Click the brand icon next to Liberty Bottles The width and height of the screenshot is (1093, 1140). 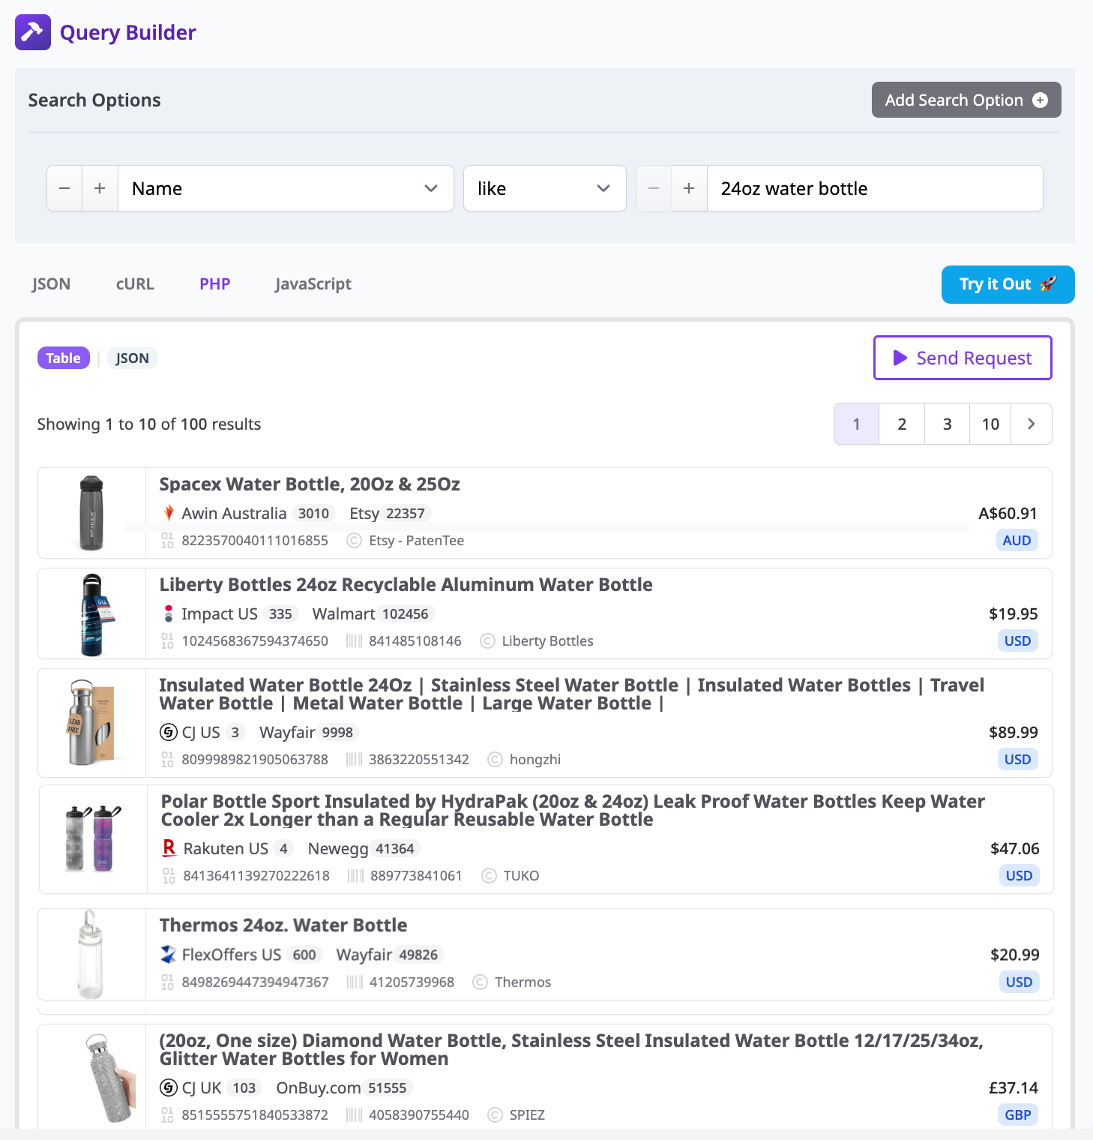coord(487,640)
